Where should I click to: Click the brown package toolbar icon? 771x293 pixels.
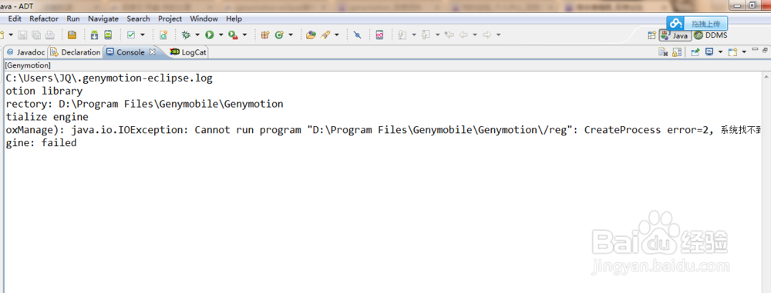72,35
